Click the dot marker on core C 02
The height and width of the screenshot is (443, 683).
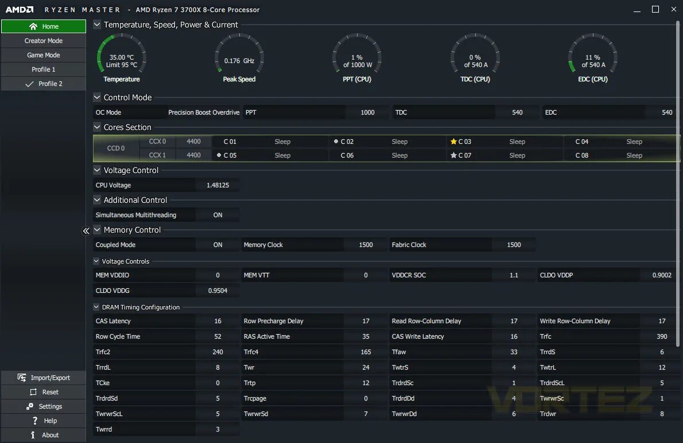[x=336, y=142]
